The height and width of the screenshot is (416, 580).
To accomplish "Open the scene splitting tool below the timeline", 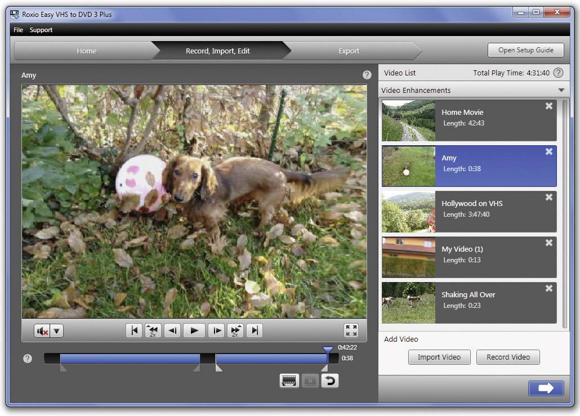I will click(x=289, y=381).
